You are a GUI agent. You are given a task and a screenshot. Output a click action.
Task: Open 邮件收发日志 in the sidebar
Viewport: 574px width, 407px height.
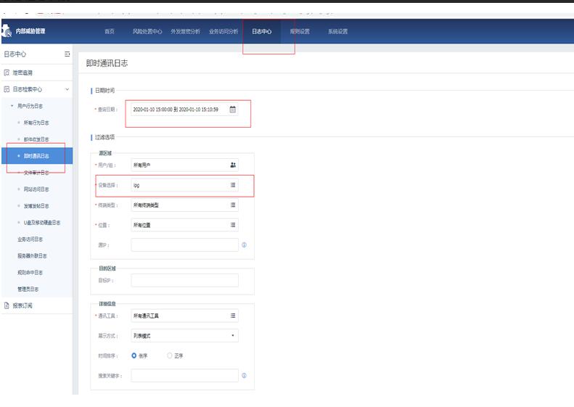point(36,139)
